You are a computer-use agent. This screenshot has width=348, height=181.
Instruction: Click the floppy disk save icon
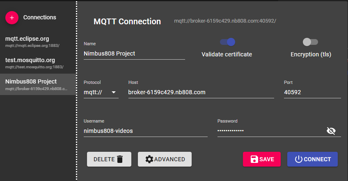(x=254, y=159)
